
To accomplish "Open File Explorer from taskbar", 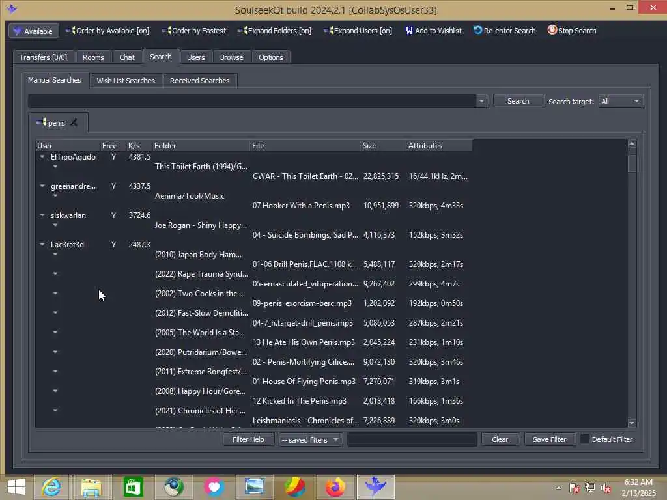I will pyautogui.click(x=91, y=487).
